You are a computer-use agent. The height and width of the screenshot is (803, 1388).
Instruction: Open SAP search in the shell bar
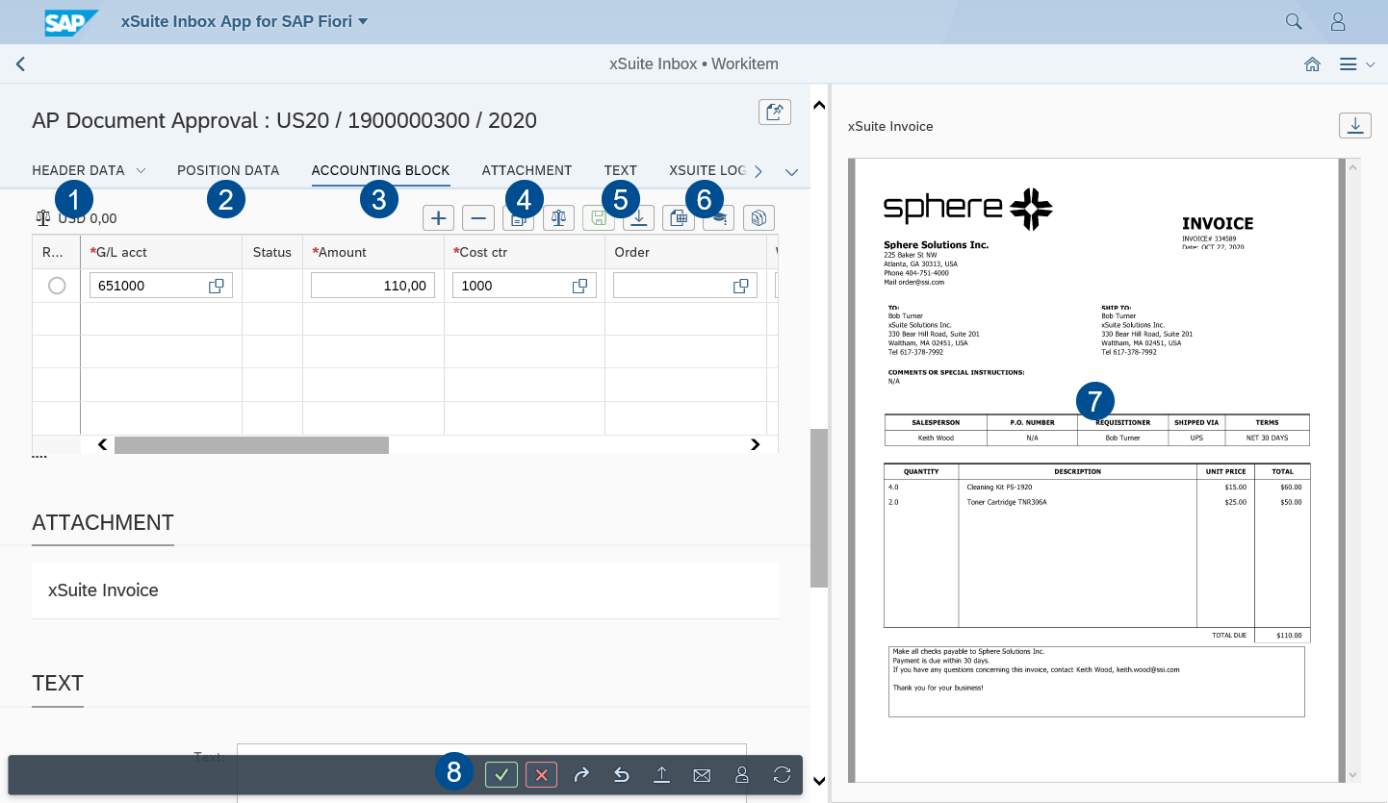pyautogui.click(x=1293, y=20)
